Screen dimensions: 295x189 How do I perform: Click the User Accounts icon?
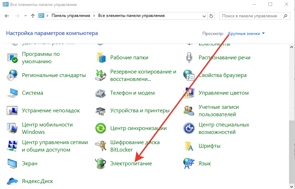[189, 111]
